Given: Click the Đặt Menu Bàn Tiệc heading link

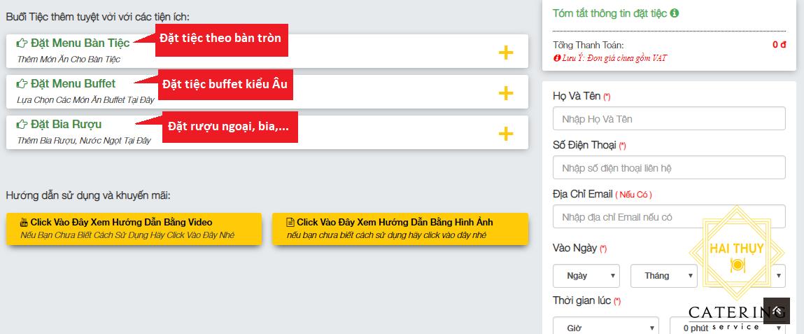Looking at the screenshot, I should (x=80, y=43).
